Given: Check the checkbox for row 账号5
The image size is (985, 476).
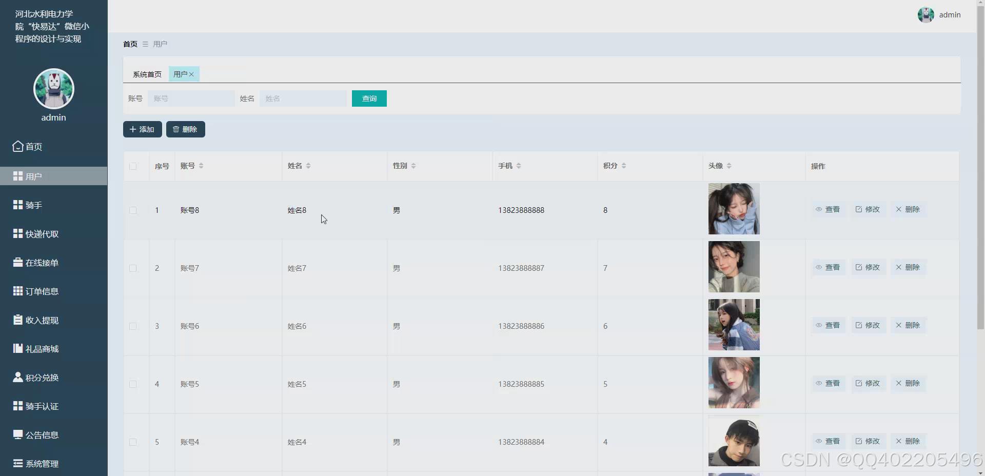Looking at the screenshot, I should 133,384.
